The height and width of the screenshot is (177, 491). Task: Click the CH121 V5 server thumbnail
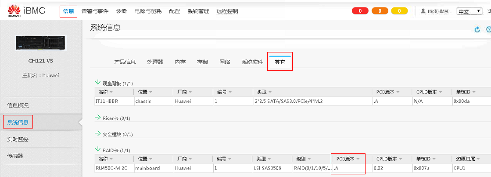(x=40, y=42)
